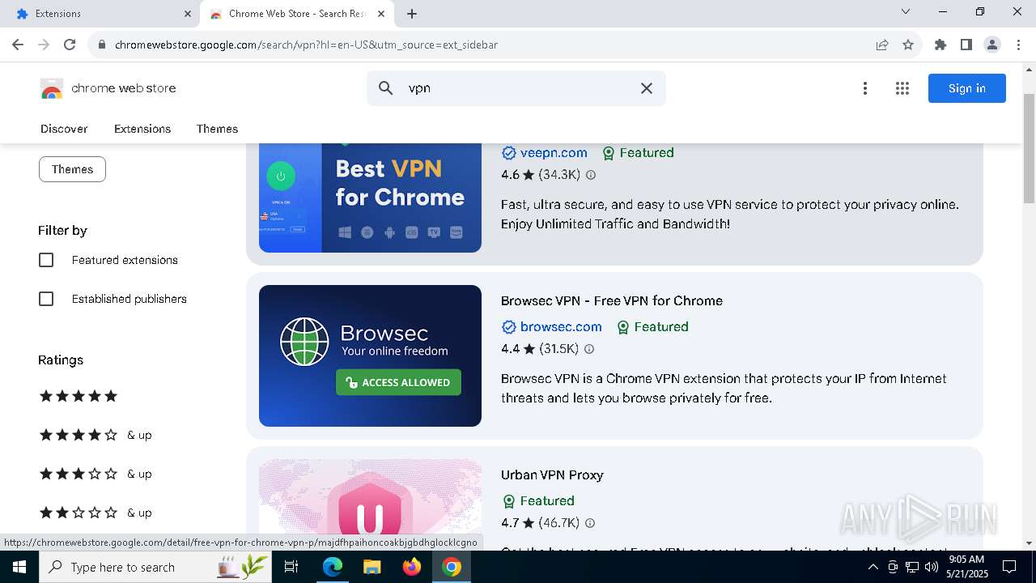The height and width of the screenshot is (583, 1036).
Task: Launch Microsoft Edge from taskbar
Action: point(333,567)
